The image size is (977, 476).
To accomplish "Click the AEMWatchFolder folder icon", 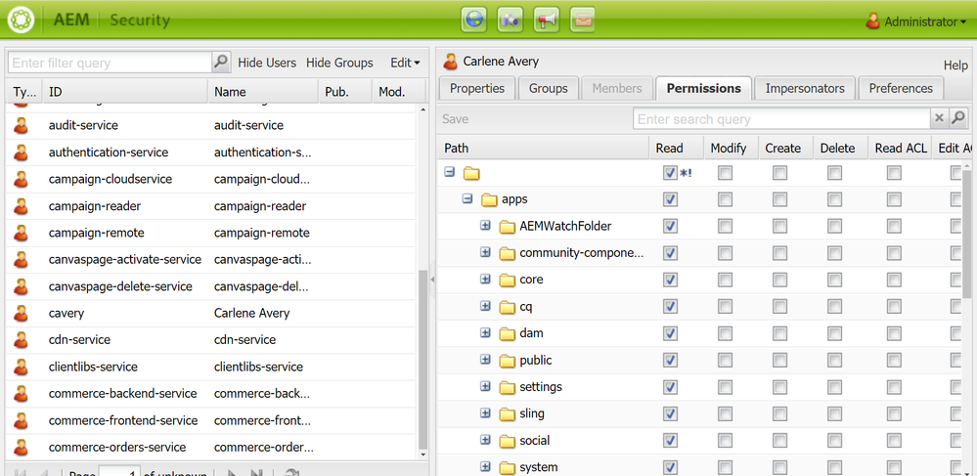I will [x=508, y=226].
